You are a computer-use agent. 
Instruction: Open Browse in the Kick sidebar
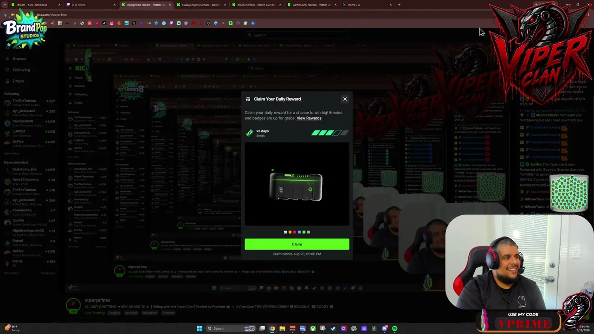coord(19,59)
